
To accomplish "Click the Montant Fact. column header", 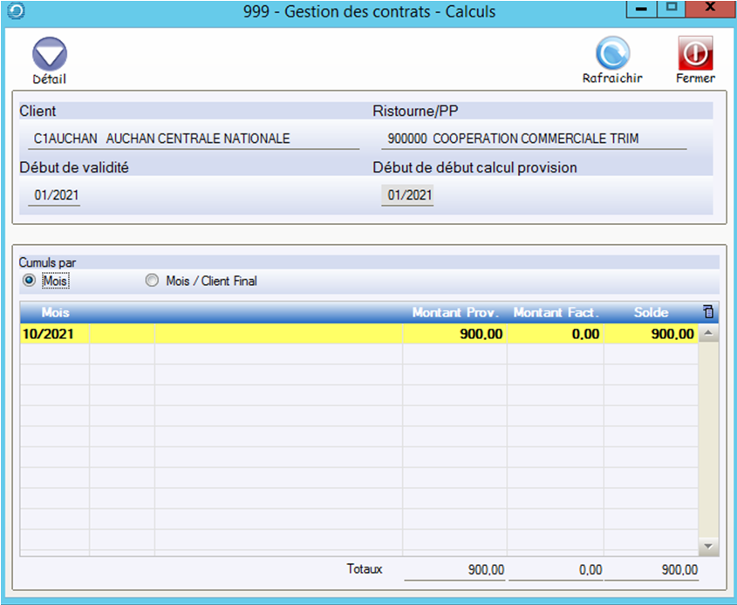I will pyautogui.click(x=556, y=312).
